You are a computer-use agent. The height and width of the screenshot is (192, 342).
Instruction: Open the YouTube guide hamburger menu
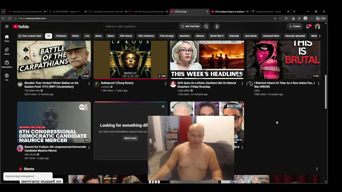click(x=7, y=26)
